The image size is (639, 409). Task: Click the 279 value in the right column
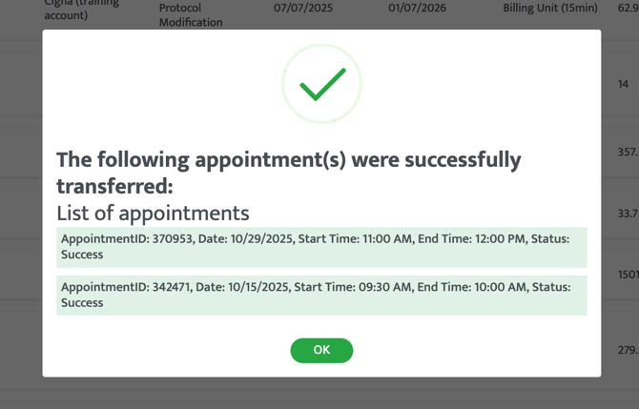point(628,350)
